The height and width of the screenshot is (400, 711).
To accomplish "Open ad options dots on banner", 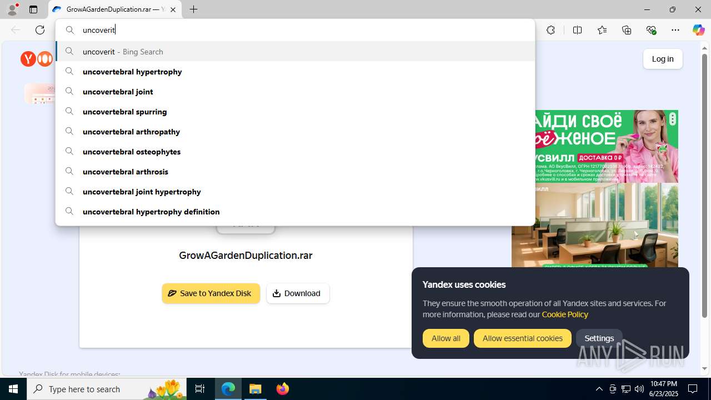I will pos(673,118).
